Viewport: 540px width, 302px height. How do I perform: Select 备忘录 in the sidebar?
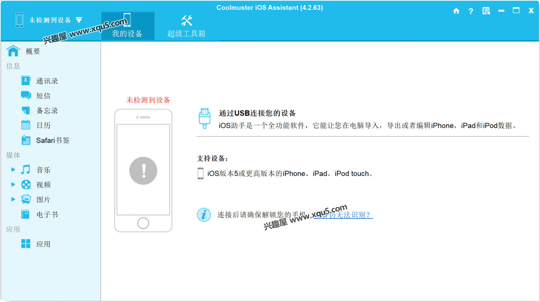[x=47, y=111]
